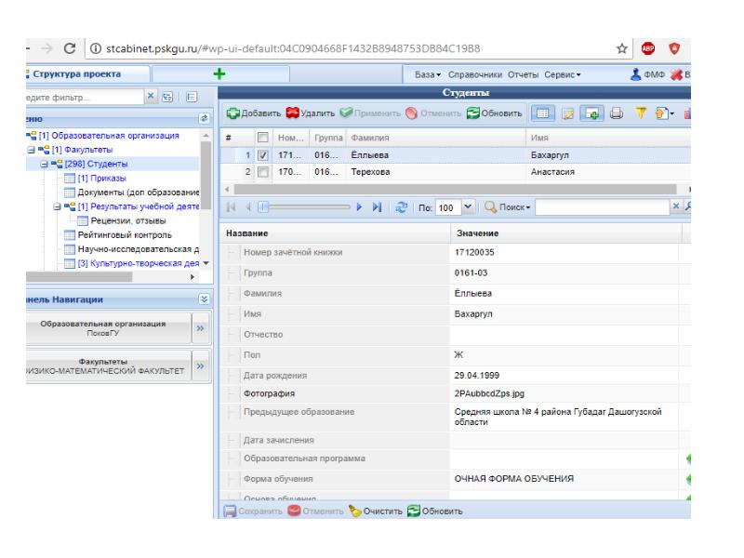This screenshot has height=558, width=744.
Task: Open Научно-исследовательская tree item
Action: click(x=138, y=249)
